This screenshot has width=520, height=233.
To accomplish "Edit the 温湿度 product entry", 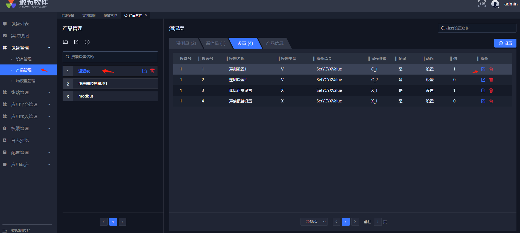I will click(x=145, y=71).
